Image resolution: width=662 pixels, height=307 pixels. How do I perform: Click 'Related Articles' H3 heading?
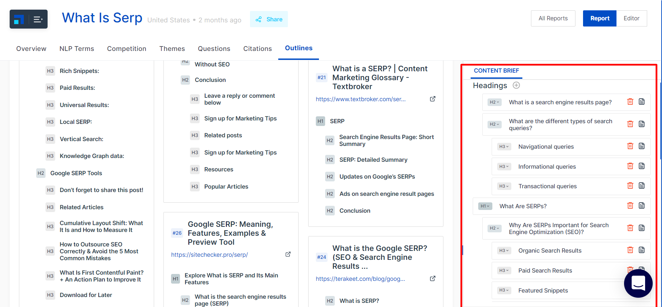pyautogui.click(x=81, y=207)
